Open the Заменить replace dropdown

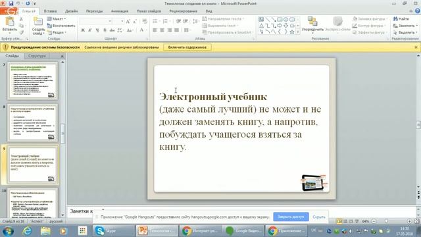click(x=405, y=26)
